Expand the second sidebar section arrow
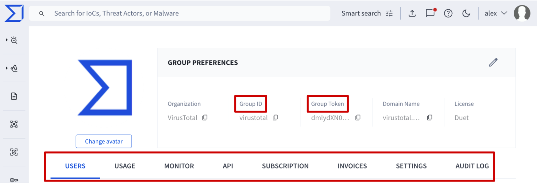 [x=7, y=68]
